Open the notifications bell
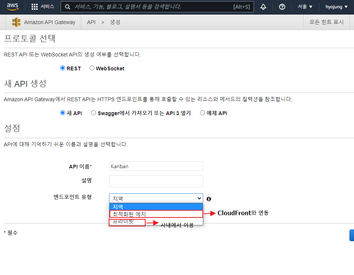Viewport: 354px width, 275px height. (263, 7)
